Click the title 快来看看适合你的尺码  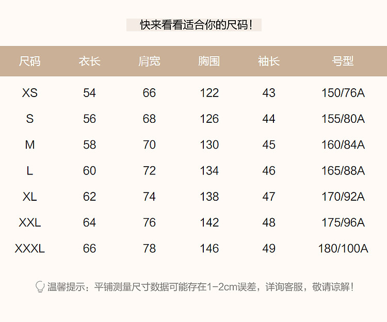[x=194, y=25]
